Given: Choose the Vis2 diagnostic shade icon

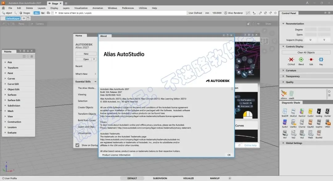Looking at the screenshot, I should point(293,133).
